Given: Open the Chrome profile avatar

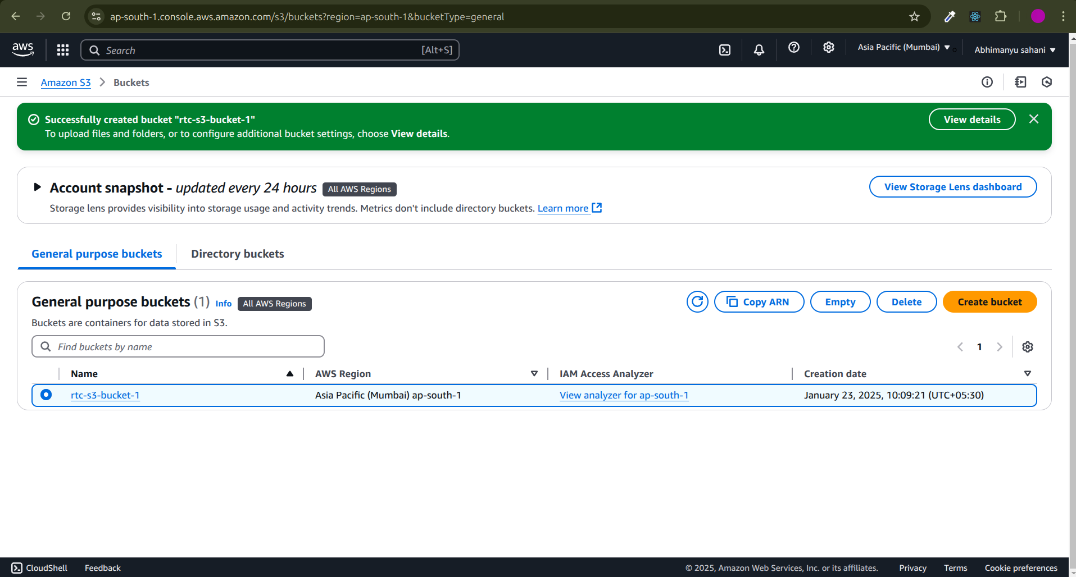Looking at the screenshot, I should 1038,16.
